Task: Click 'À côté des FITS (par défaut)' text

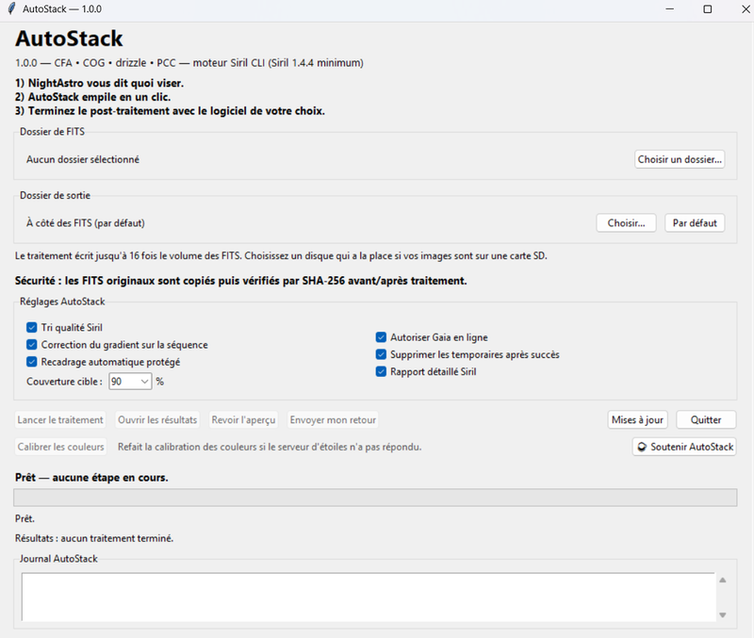Action: pos(86,223)
